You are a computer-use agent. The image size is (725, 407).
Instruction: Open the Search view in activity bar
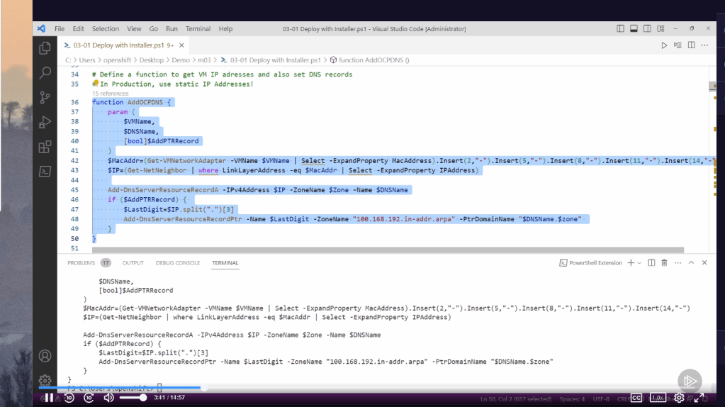(45, 72)
